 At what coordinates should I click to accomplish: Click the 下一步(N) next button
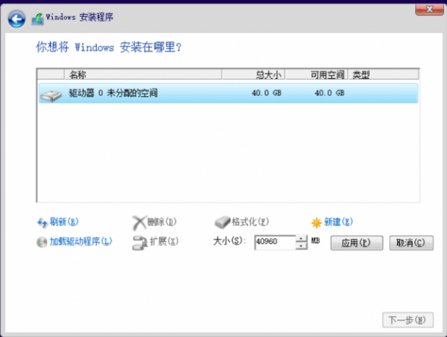[408, 320]
